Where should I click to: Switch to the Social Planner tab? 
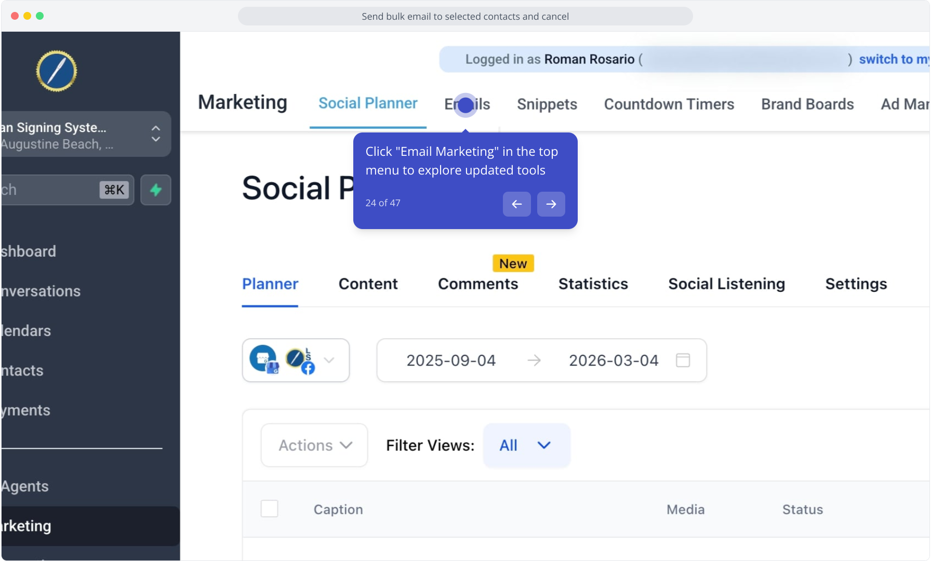point(368,103)
